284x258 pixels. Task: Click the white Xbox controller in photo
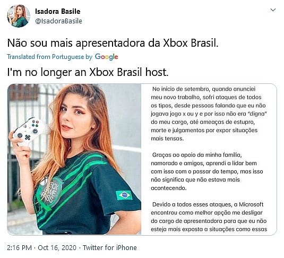(x=30, y=130)
